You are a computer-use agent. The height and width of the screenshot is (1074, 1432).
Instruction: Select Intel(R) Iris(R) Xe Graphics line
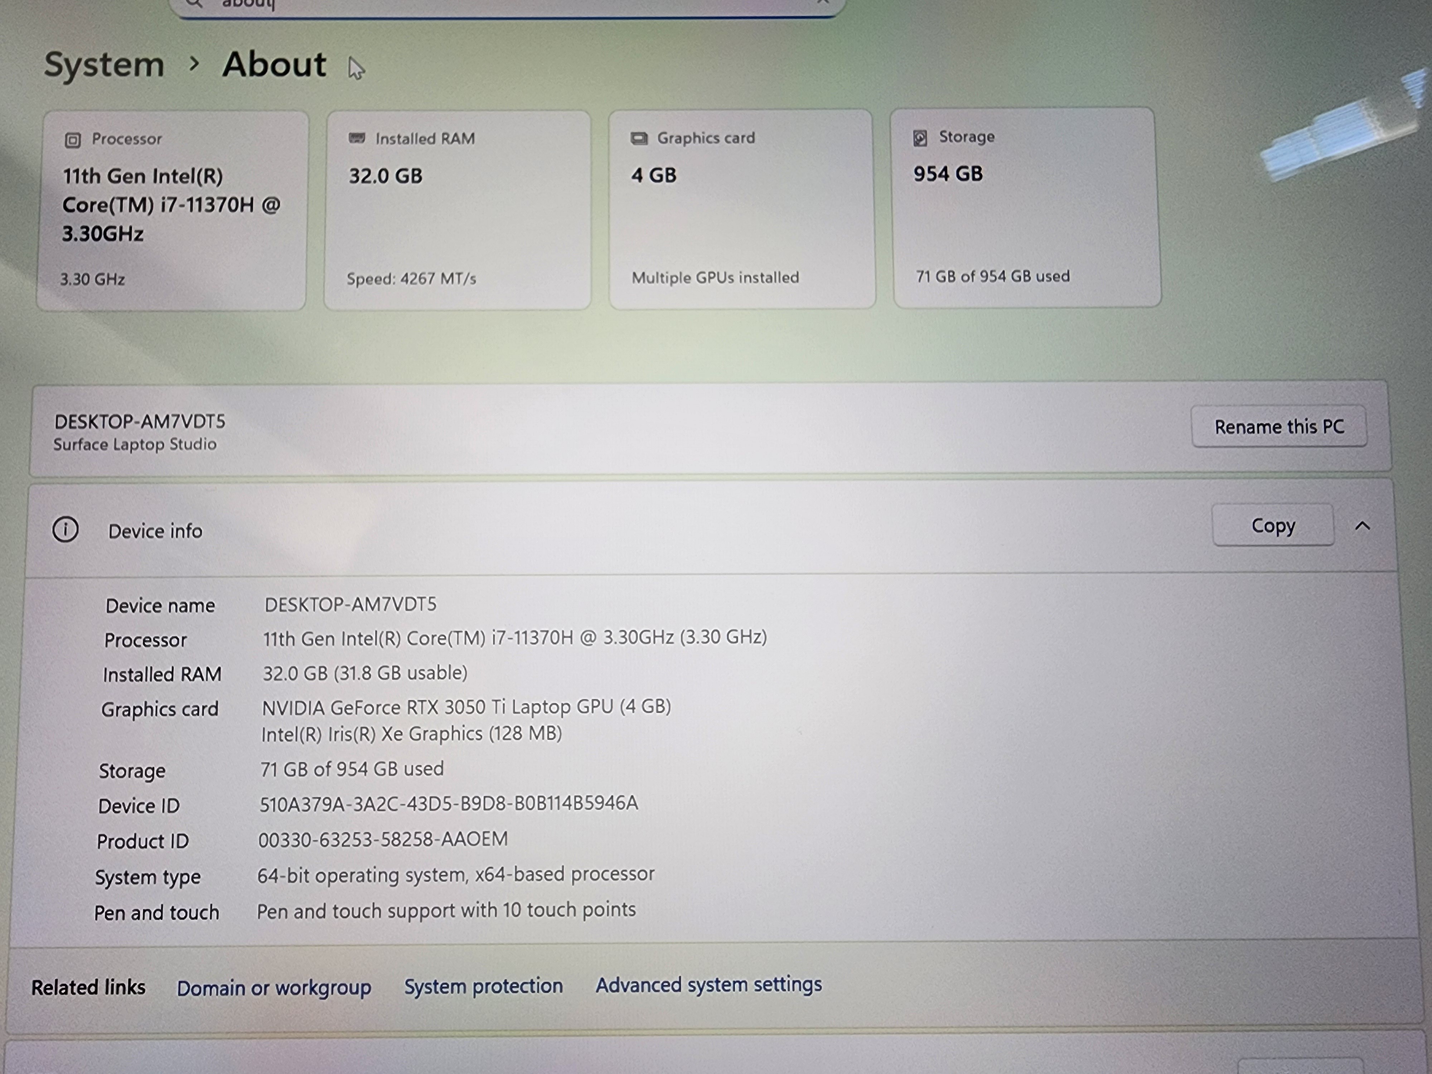click(x=411, y=734)
